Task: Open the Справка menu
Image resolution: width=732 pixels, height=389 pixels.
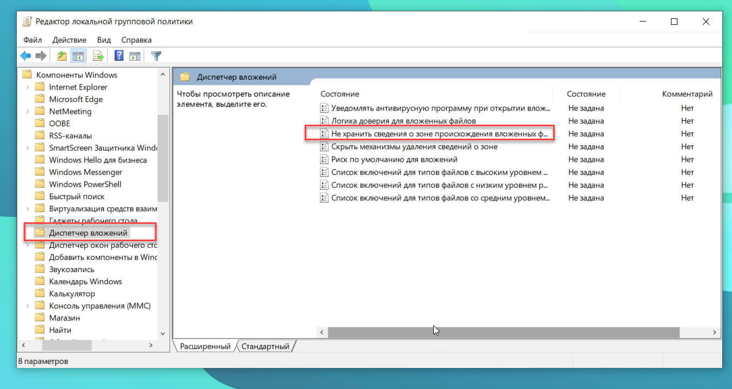Action: 136,40
